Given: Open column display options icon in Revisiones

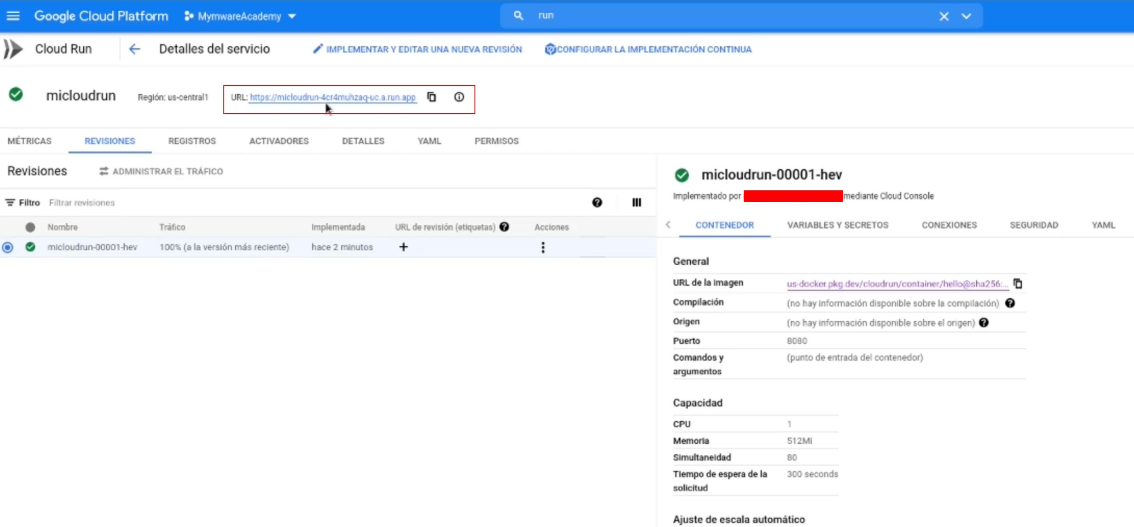Looking at the screenshot, I should 637,202.
